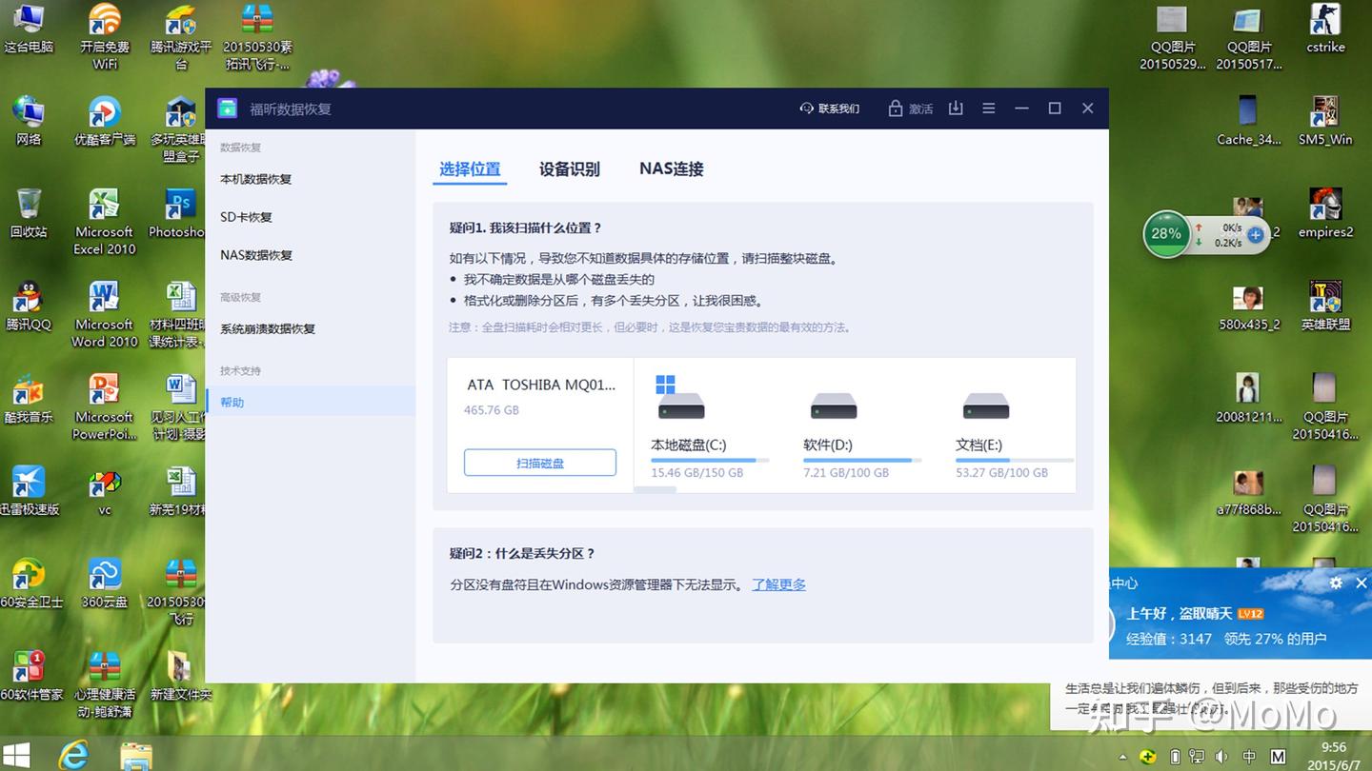Click the 福昕数据恢复 app logo icon
The width and height of the screenshot is (1372, 771).
pyautogui.click(x=227, y=109)
